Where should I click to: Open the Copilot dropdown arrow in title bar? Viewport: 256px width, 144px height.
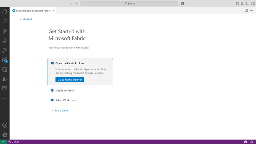185,3
